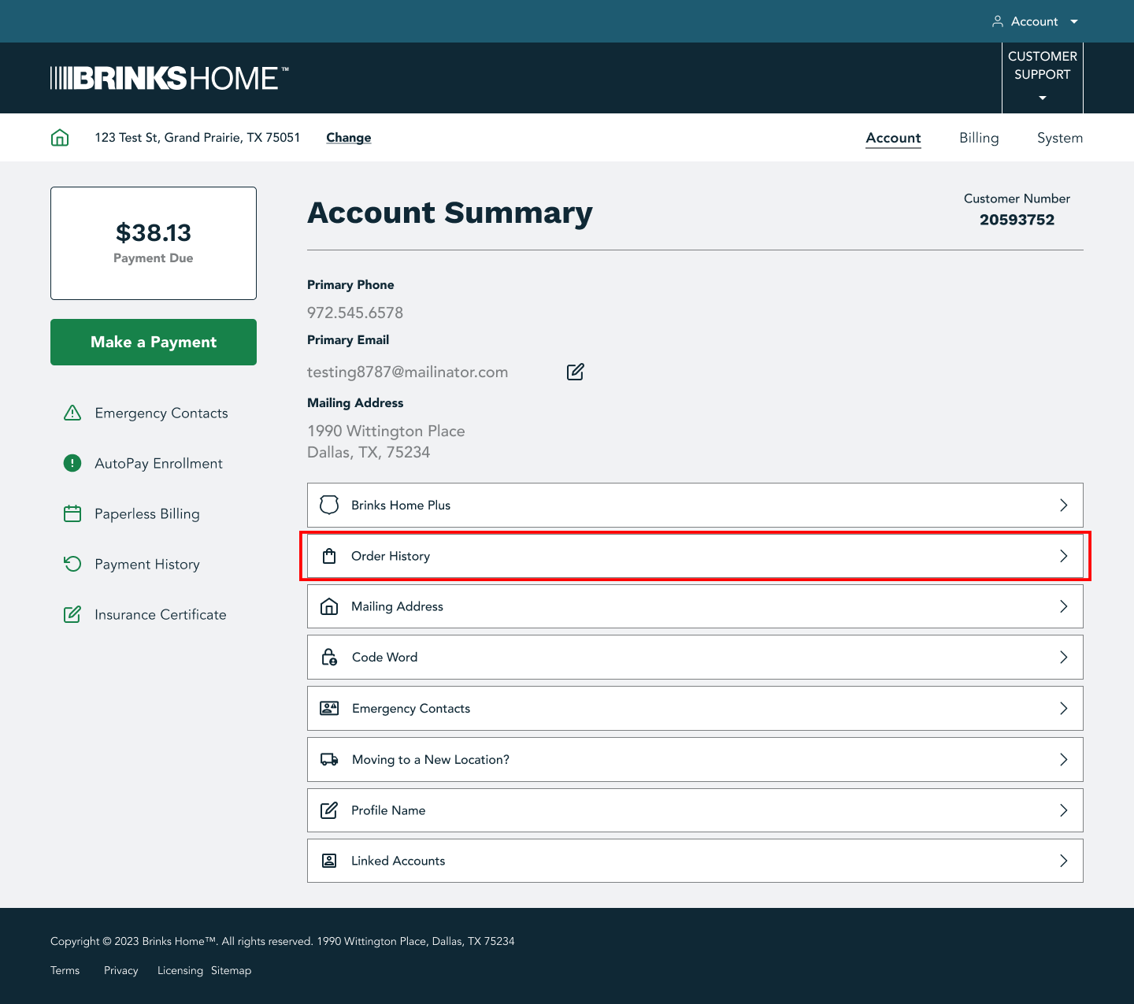Open the Sitemap footer link

click(x=232, y=970)
